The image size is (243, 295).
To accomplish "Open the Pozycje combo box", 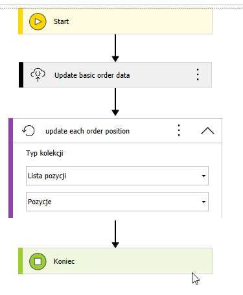I will tap(117, 202).
